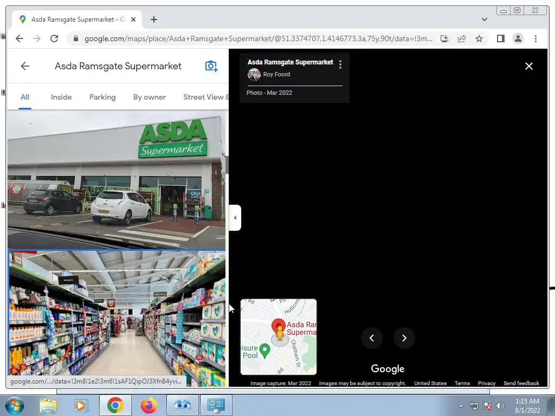This screenshot has height=416, width=555.
Task: Switch to the By owner tab
Action: pyautogui.click(x=150, y=97)
